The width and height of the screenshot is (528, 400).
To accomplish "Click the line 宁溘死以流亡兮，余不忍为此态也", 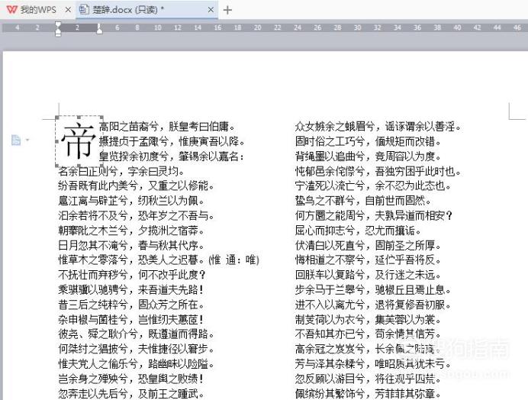I will click(373, 185).
